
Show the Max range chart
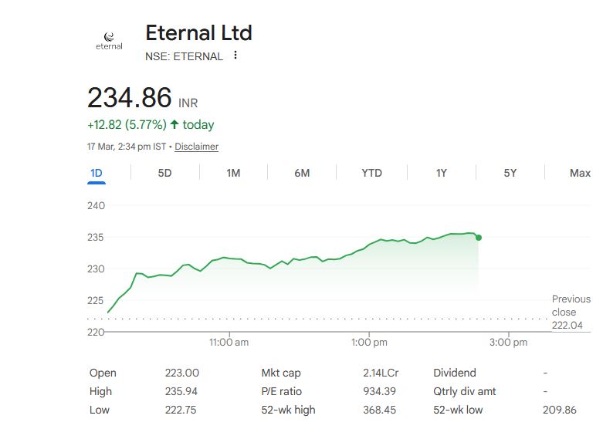pyautogui.click(x=580, y=173)
